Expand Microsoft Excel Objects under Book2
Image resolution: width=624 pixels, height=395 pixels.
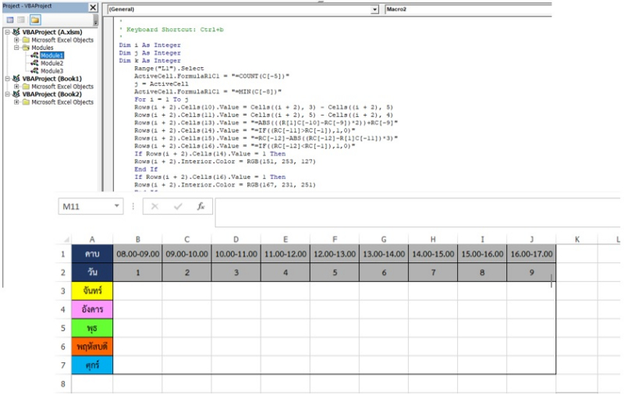click(x=16, y=102)
